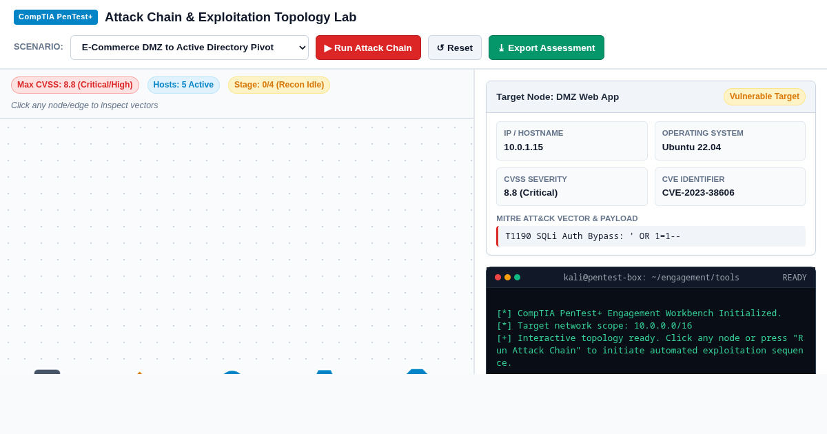Image resolution: width=827 pixels, height=434 pixels.
Task: Click the Attack Chain & Exploitation Topology Lab title
Action: tap(231, 17)
